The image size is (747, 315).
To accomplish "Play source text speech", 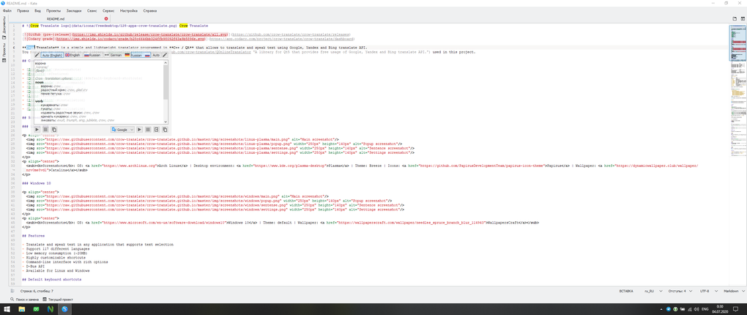I will pos(37,129).
